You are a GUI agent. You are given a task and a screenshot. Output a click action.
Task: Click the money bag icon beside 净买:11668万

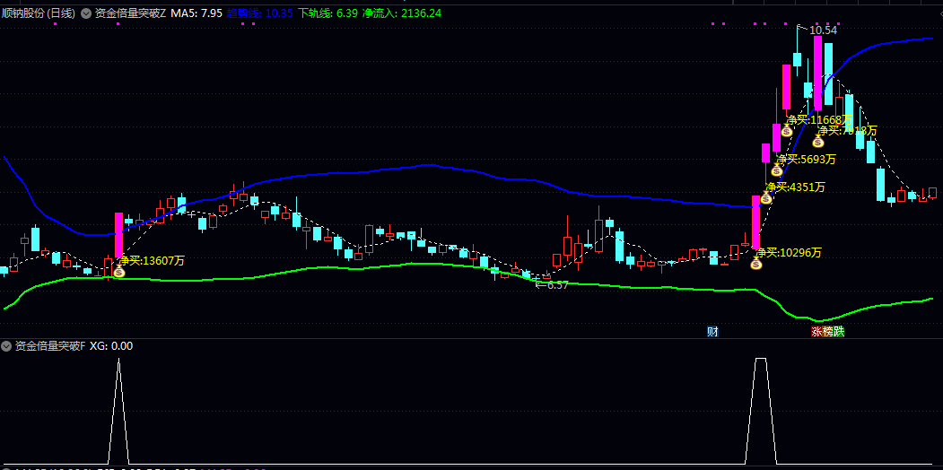[787, 131]
